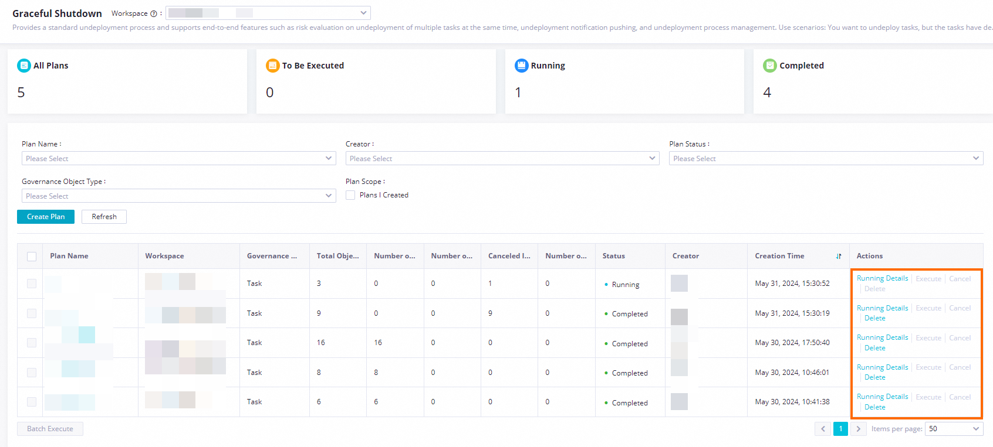993x447 pixels.
Task: Click the total objects value 16
Action: point(320,343)
